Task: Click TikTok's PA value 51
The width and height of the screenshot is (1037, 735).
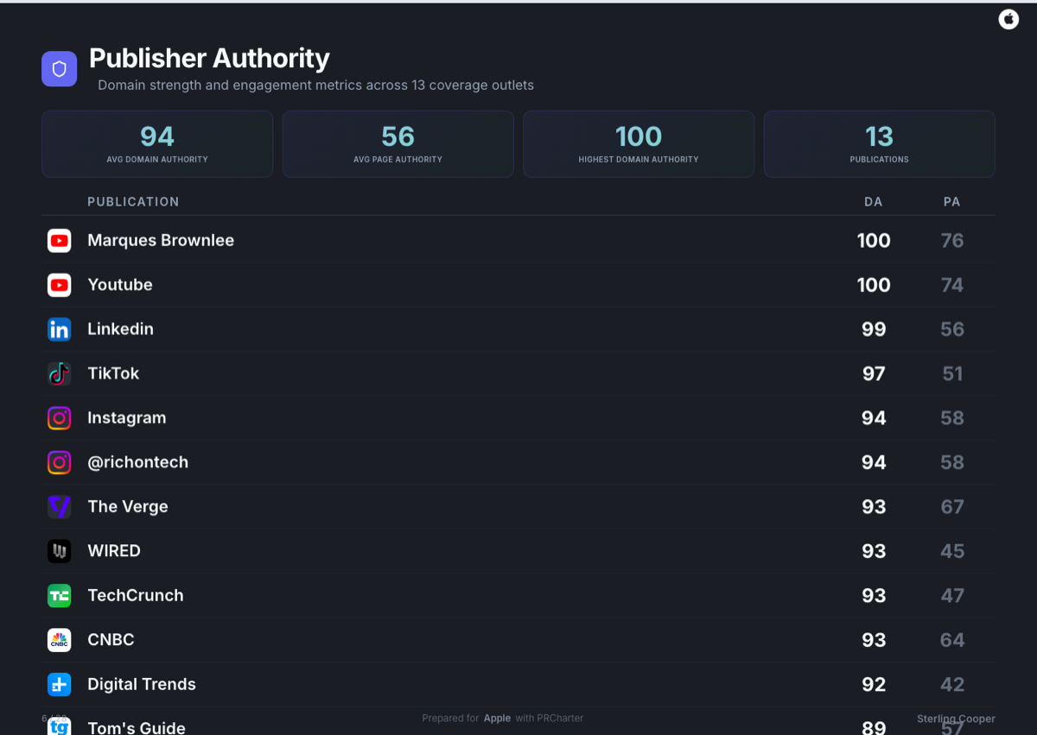Action: [952, 374]
